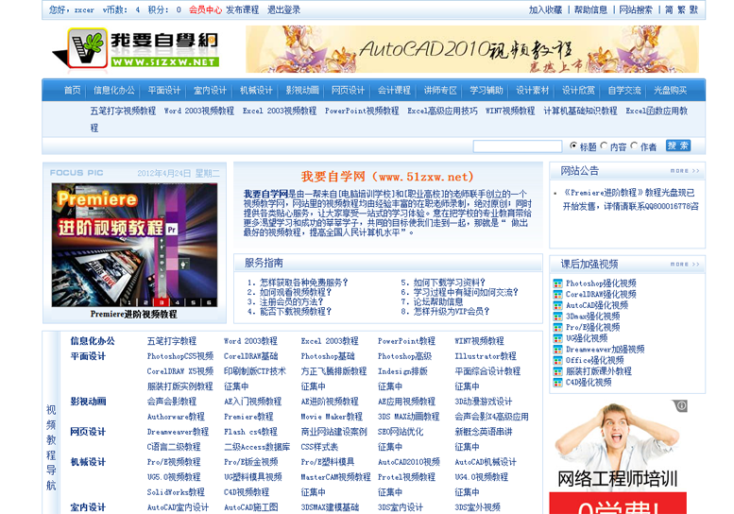Click the Premiere进阶视频教程 focus picture
Image resolution: width=734 pixels, height=514 pixels.
coord(134,245)
